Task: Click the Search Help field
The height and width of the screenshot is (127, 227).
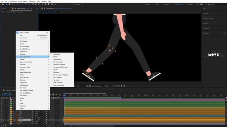Action: click(x=215, y=5)
